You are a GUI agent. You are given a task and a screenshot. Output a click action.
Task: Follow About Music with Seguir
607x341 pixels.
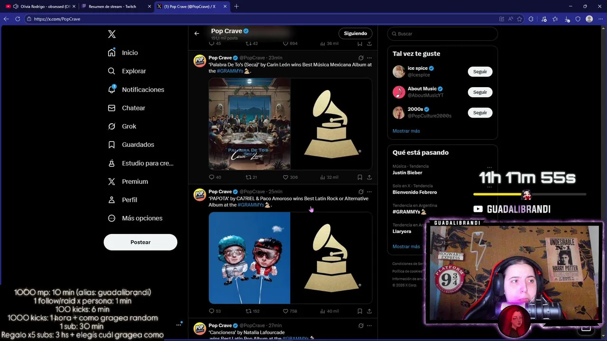[x=480, y=92]
